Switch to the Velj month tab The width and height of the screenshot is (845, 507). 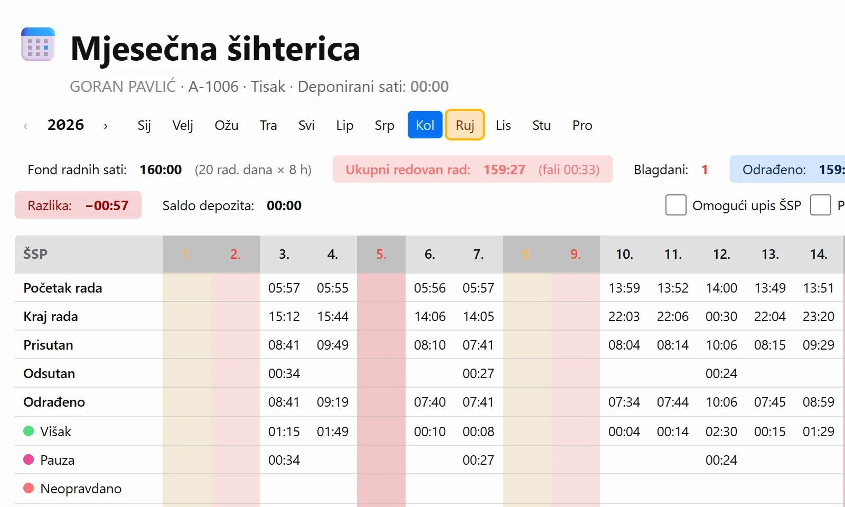coord(183,125)
